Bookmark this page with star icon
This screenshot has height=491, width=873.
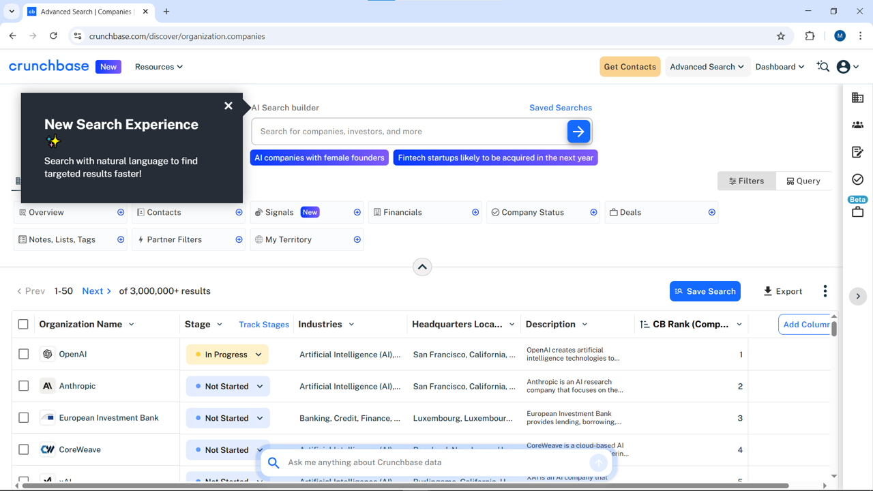pos(781,36)
